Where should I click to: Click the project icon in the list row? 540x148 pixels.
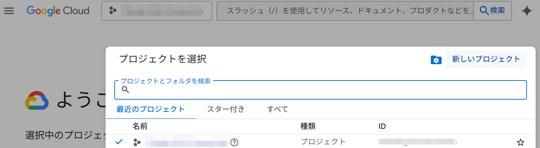(137, 142)
